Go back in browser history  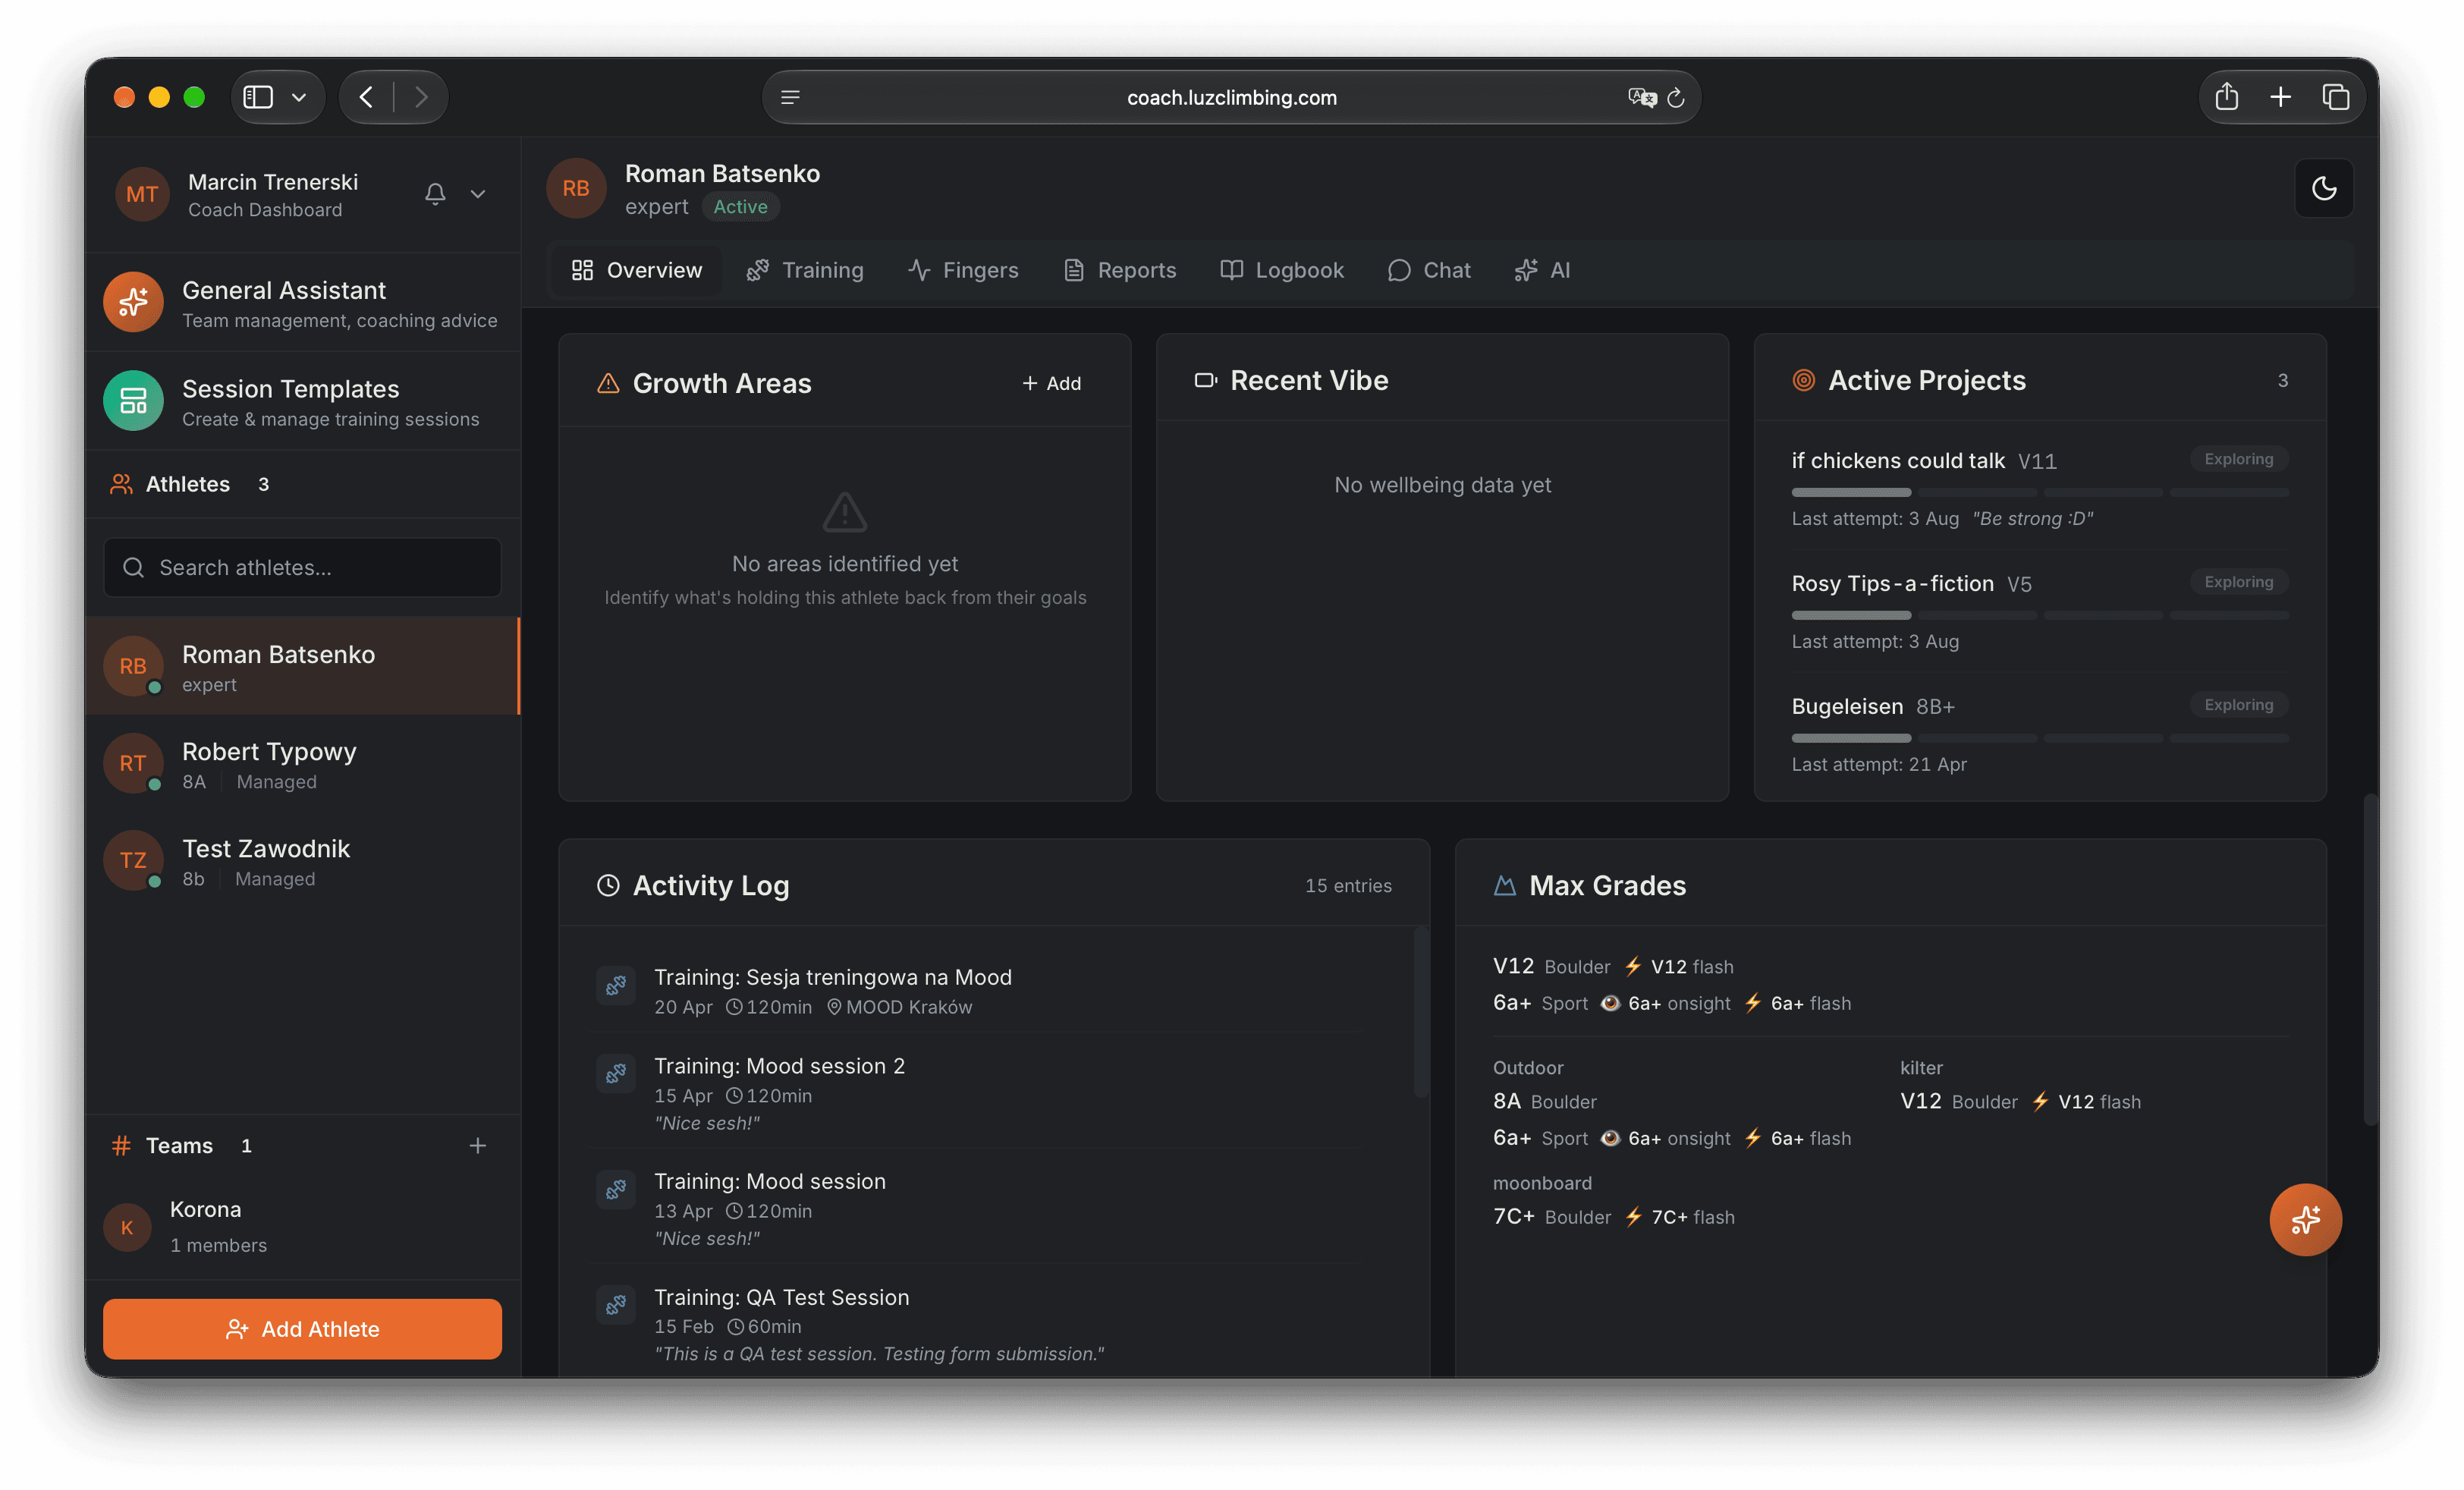point(367,97)
